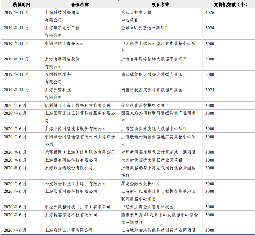Image resolution: width=255 pixels, height=235 pixels.
Task: Select 上海信管网络科技有限公司
Action: point(71,191)
